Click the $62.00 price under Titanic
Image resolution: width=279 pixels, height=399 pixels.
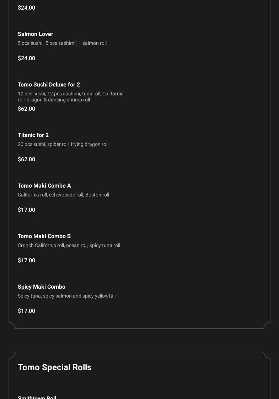tap(27, 159)
